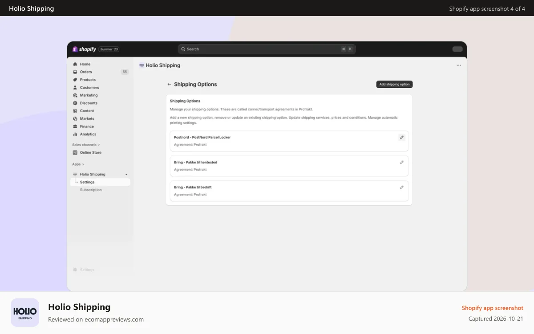534x334 pixels.
Task: Open Settings under Holio Shipping
Action: pyautogui.click(x=100, y=182)
